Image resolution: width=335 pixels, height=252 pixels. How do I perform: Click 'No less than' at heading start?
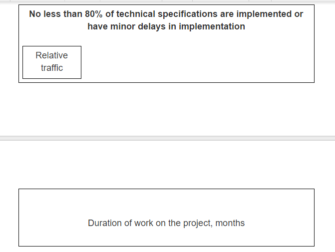tap(56, 14)
